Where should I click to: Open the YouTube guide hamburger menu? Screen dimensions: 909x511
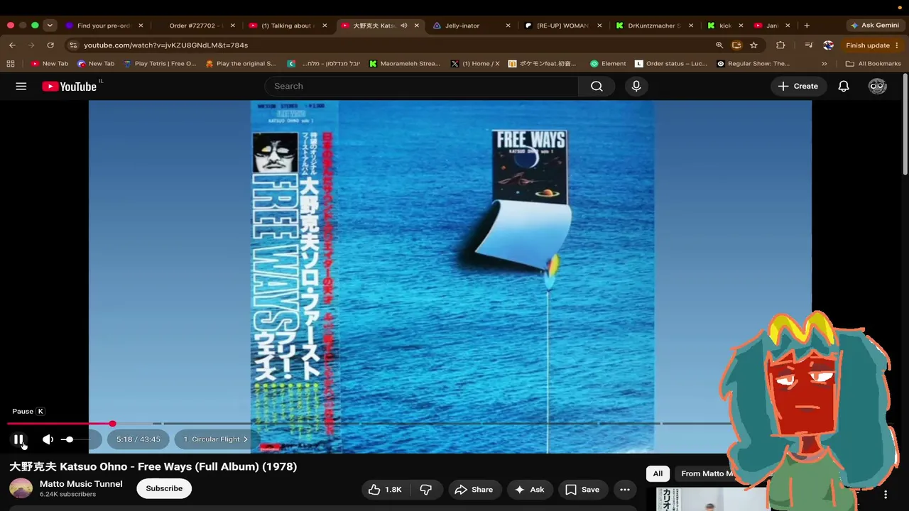(21, 86)
